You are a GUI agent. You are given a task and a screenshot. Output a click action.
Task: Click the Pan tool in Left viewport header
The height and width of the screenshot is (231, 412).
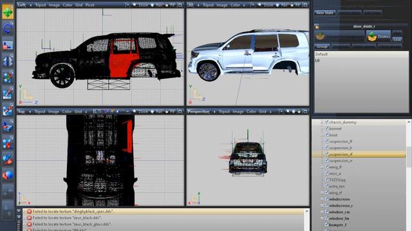click(157, 5)
